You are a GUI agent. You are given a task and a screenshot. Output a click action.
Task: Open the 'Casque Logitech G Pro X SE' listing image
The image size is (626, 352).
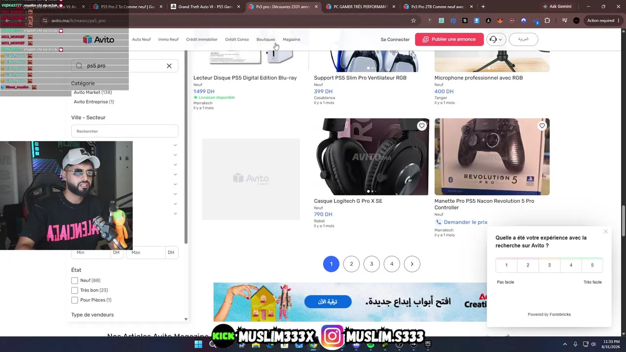tap(371, 156)
